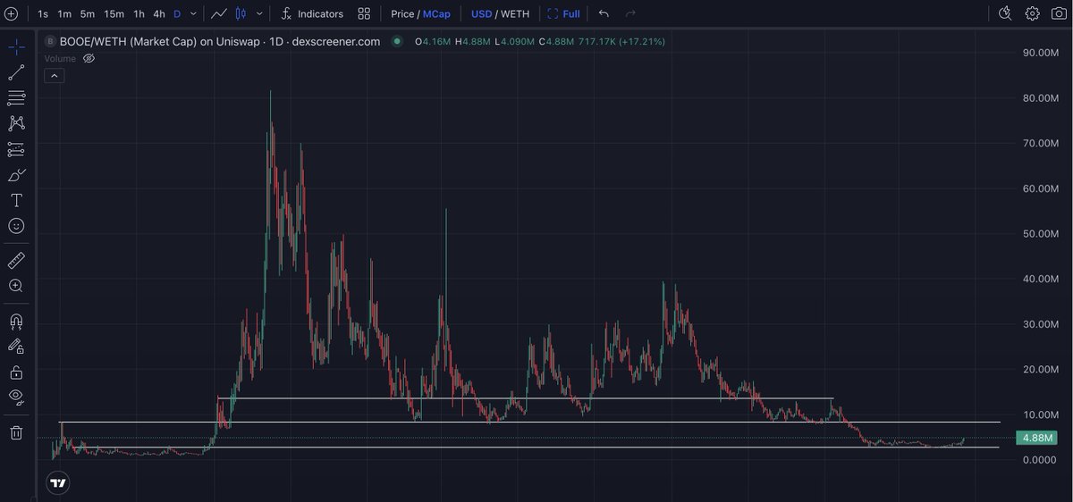
Task: Click the Volume indicator label
Action: pyautogui.click(x=60, y=59)
